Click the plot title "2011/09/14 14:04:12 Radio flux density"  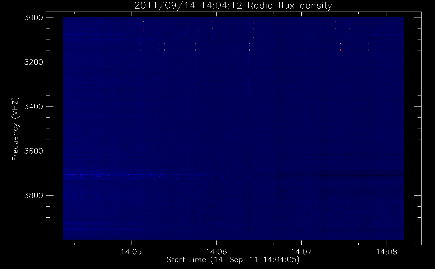pyautogui.click(x=233, y=6)
